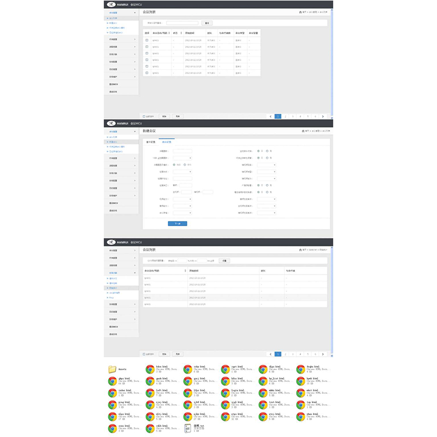Tick the select-all checkbox below the top meeting list
437x437 pixels.
pyautogui.click(x=144, y=116)
